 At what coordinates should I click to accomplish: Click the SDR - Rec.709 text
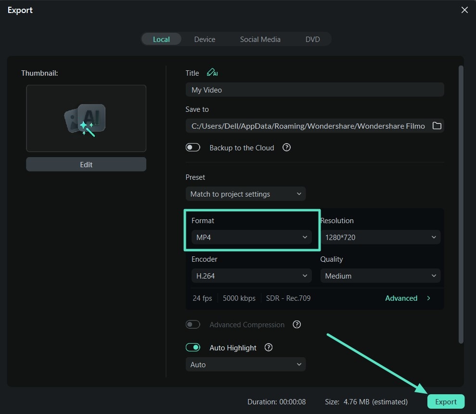288,298
